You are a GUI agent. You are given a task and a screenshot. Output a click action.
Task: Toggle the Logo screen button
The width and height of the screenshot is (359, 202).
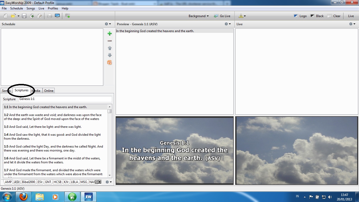pyautogui.click(x=300, y=16)
